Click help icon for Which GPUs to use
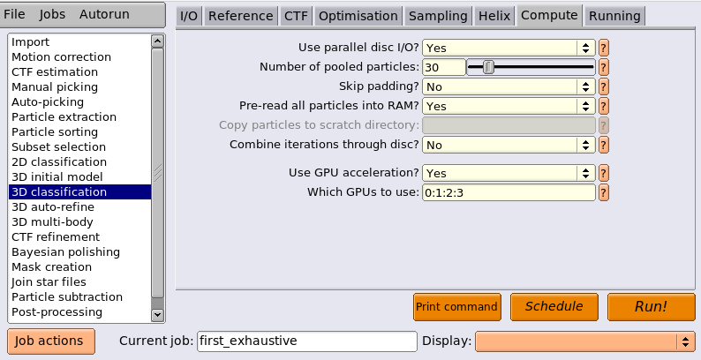Viewport: 701px width, 360px height. point(604,193)
